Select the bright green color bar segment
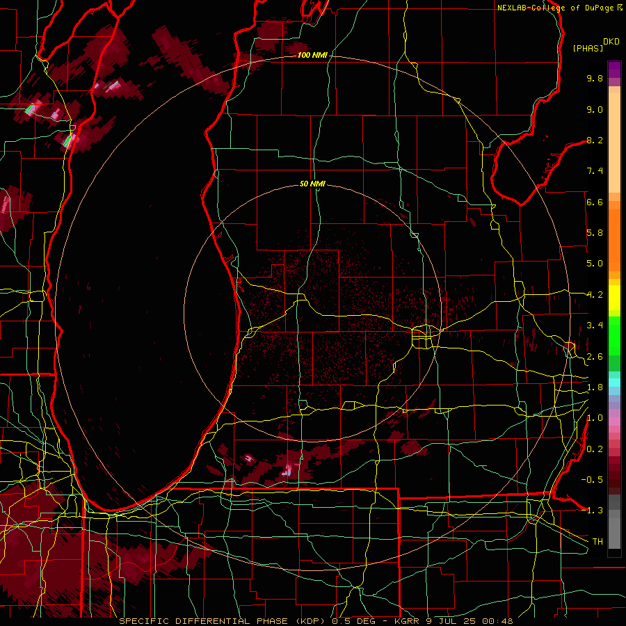The width and height of the screenshot is (626, 626). tap(614, 335)
